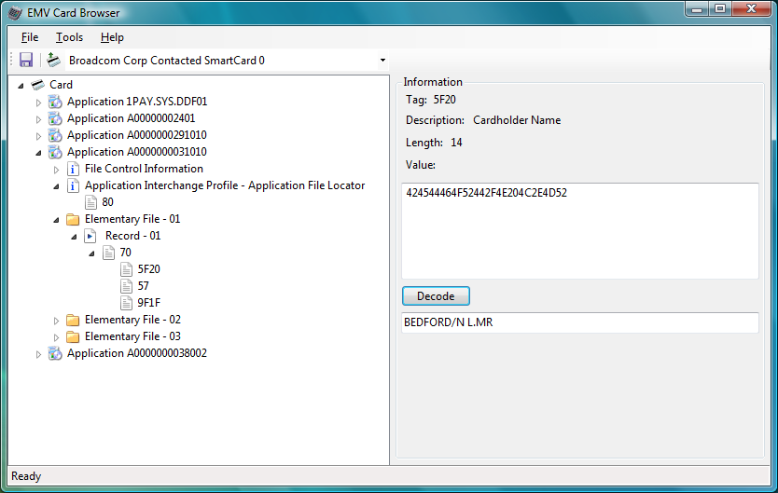Select Application A0000000038002 label
This screenshot has width=778, height=493.
tap(137, 353)
